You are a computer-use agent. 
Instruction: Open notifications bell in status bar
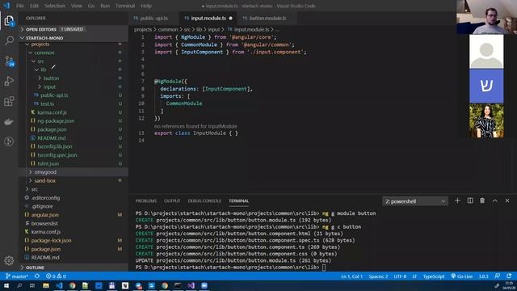510,276
